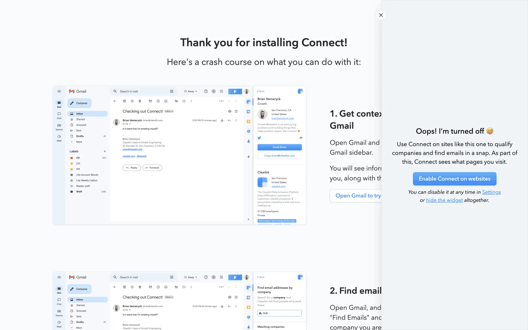Viewport: 528px width, 330px height.
Task: Click the Reply button in first email screenshot
Action: 132,168
